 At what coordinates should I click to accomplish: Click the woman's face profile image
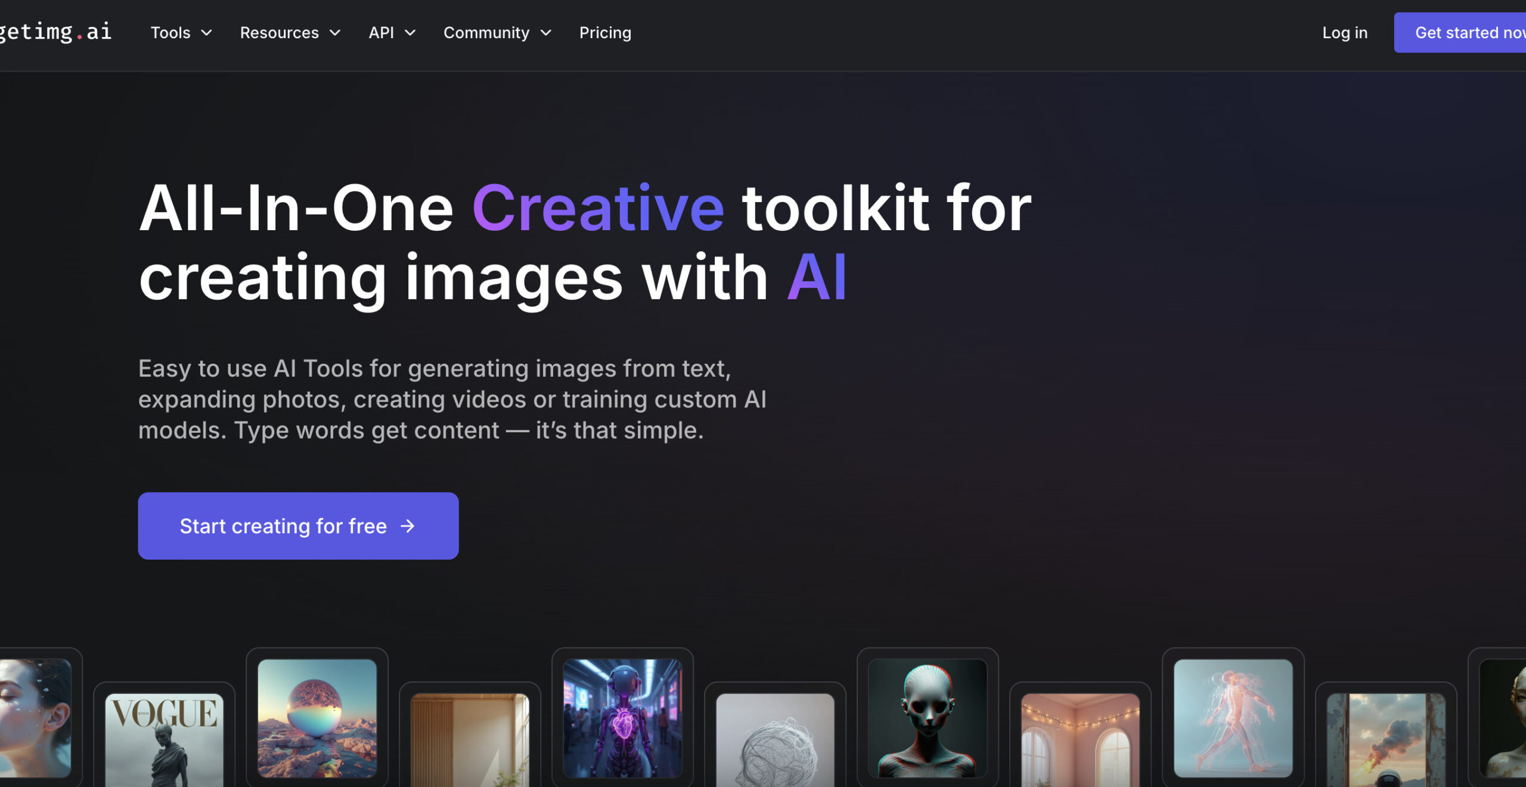pos(36,718)
